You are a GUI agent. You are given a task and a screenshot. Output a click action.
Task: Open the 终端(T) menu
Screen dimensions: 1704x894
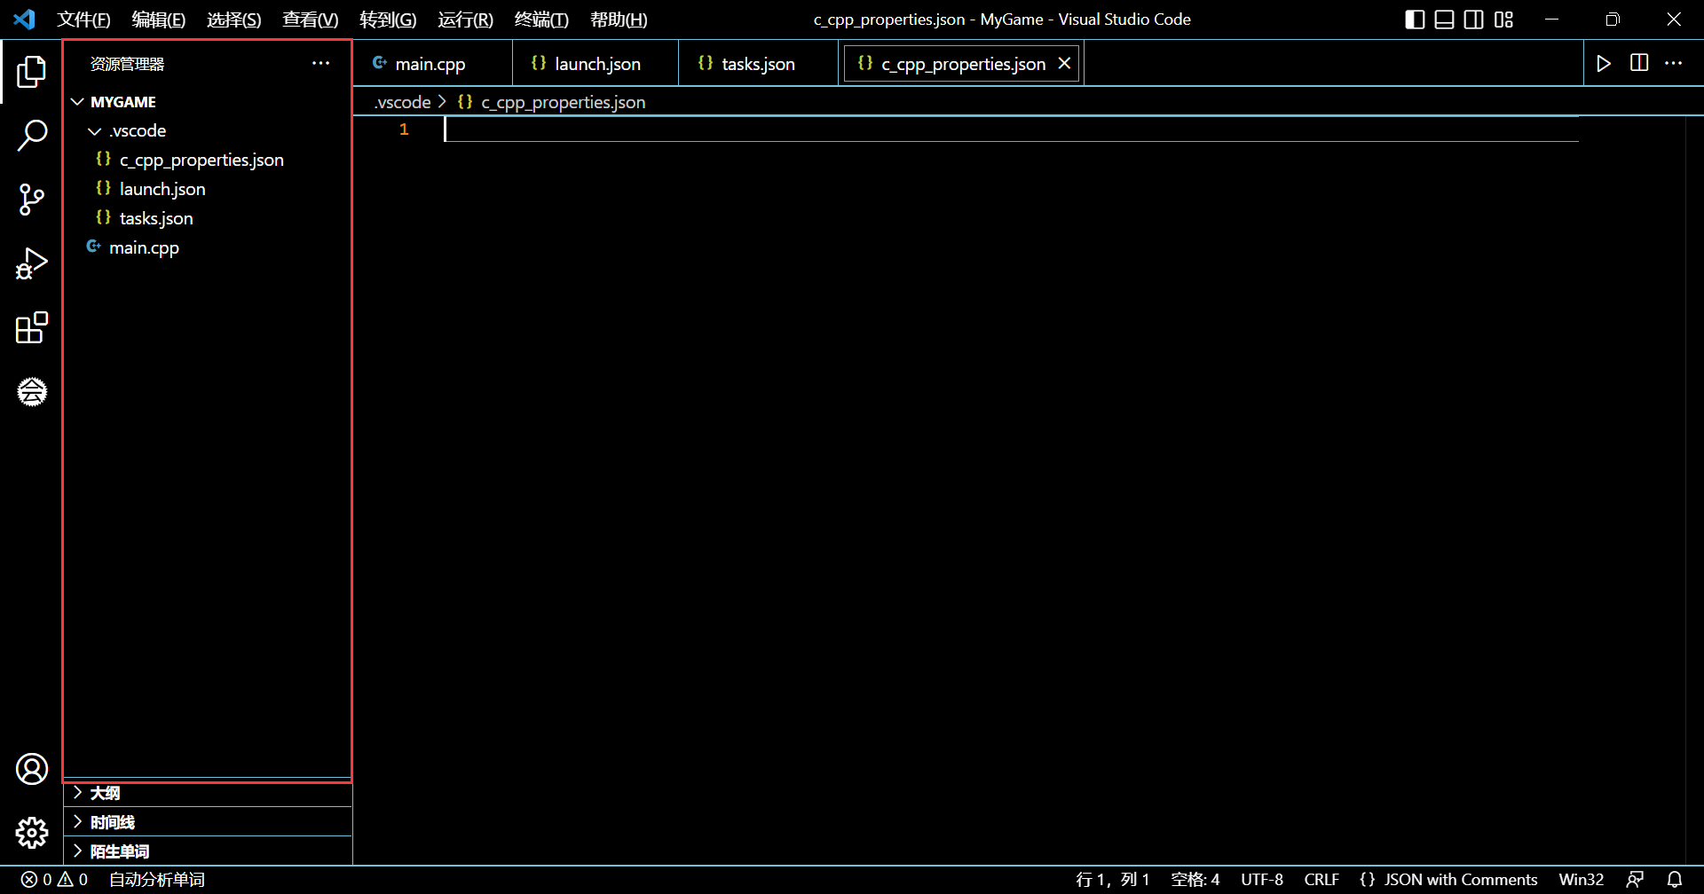click(x=541, y=20)
